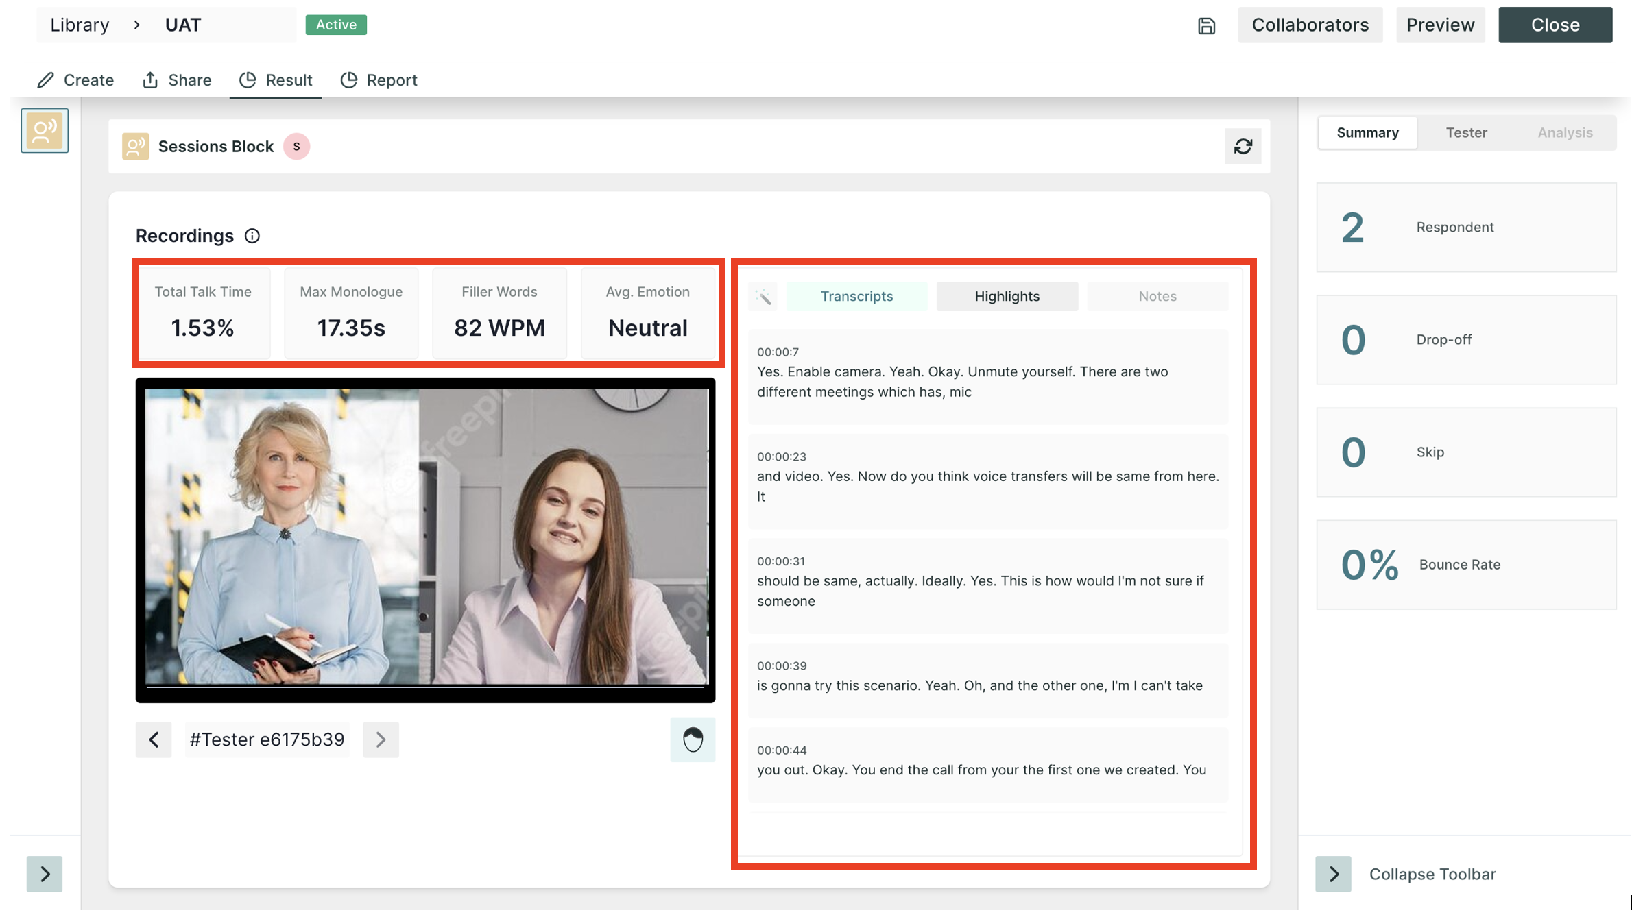Click the Max Monologue card
Screen dimensions: 1632x917
351,313
